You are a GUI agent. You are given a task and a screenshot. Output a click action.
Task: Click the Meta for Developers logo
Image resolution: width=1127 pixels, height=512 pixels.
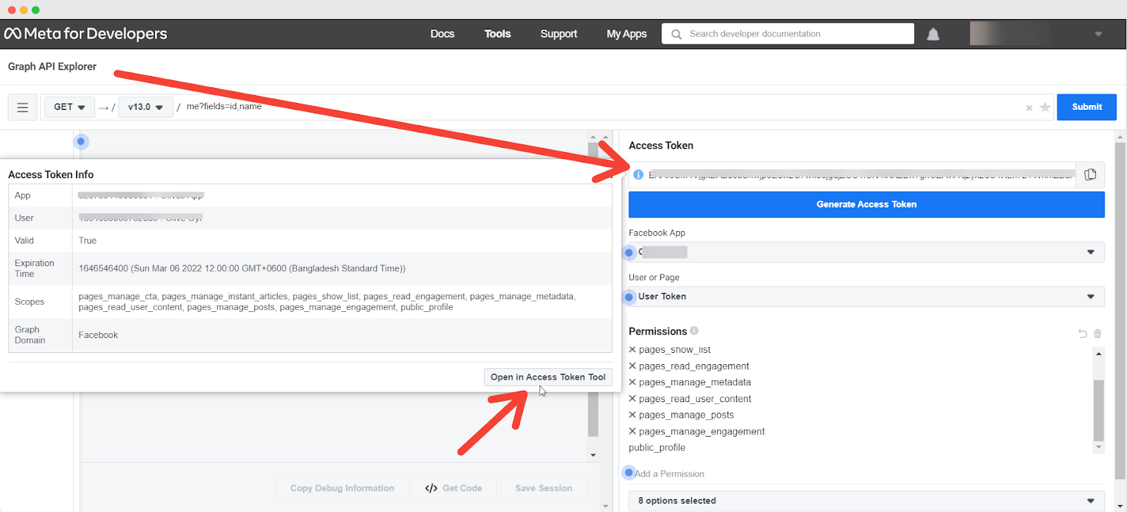[x=85, y=34]
